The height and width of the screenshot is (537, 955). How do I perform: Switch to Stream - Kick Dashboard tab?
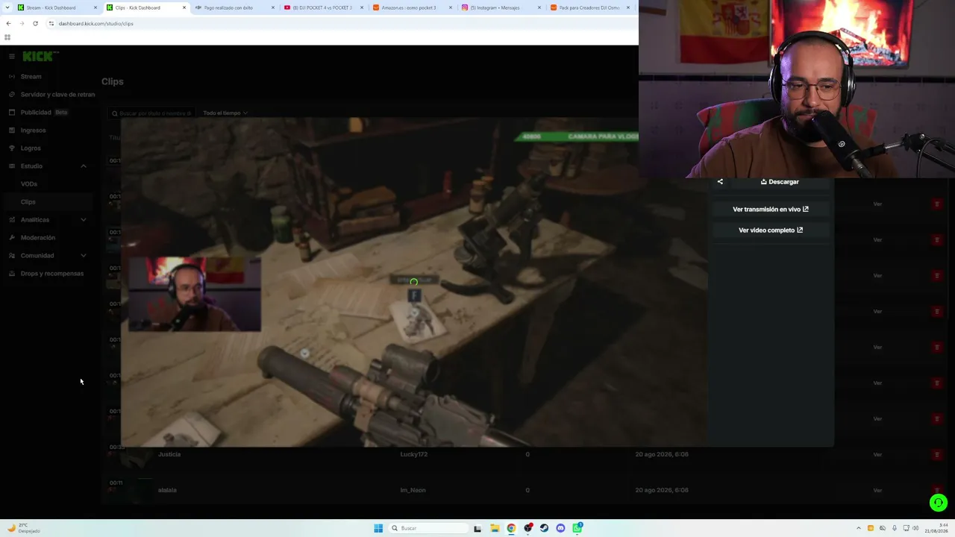[x=51, y=8]
